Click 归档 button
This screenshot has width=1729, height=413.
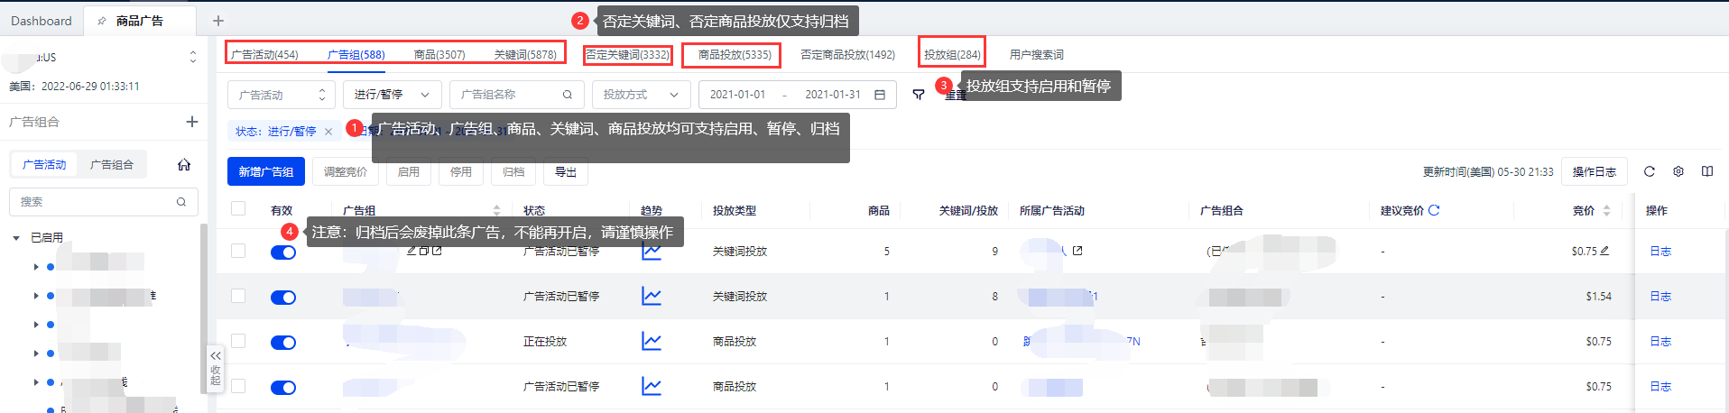point(513,171)
